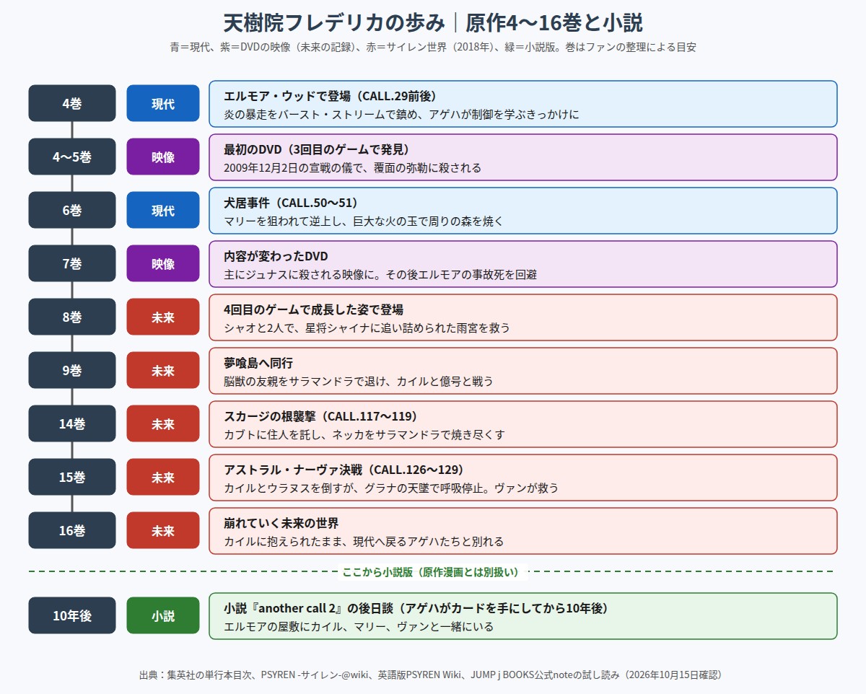Click the blue 現代 tag in the 4巻 row
The image size is (866, 694).
pos(163,103)
